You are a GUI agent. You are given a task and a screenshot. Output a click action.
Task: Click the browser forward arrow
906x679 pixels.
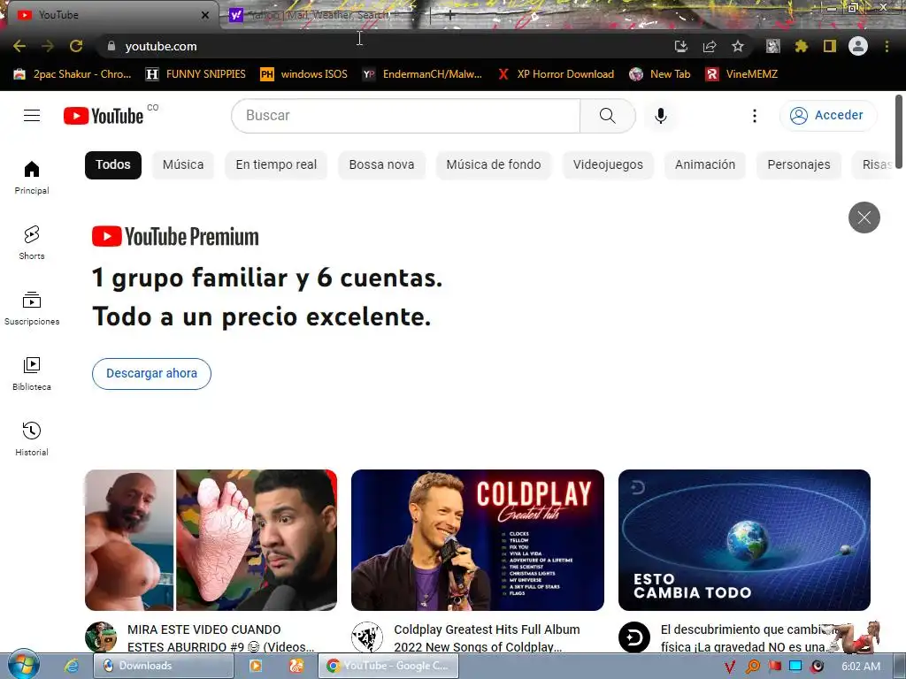pos(48,46)
